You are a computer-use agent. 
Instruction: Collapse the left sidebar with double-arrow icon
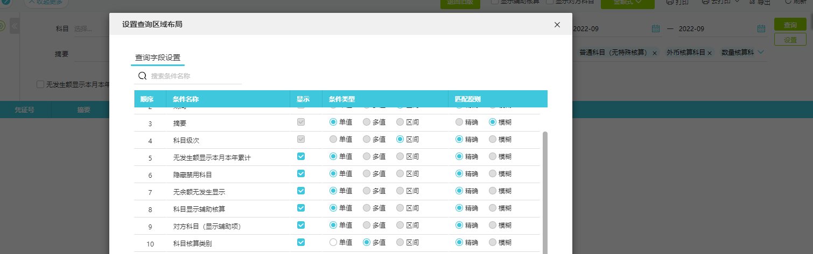pos(14,26)
